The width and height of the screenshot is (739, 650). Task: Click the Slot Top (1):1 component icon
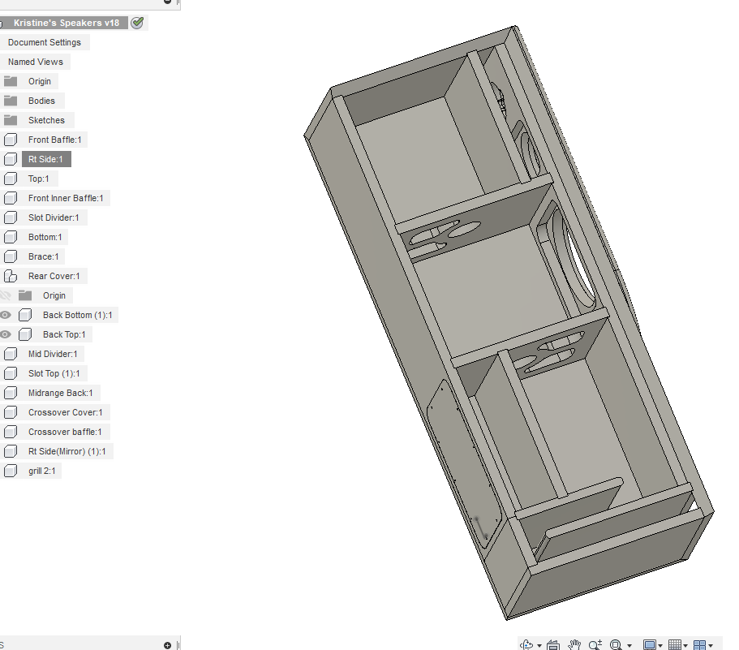click(x=11, y=373)
